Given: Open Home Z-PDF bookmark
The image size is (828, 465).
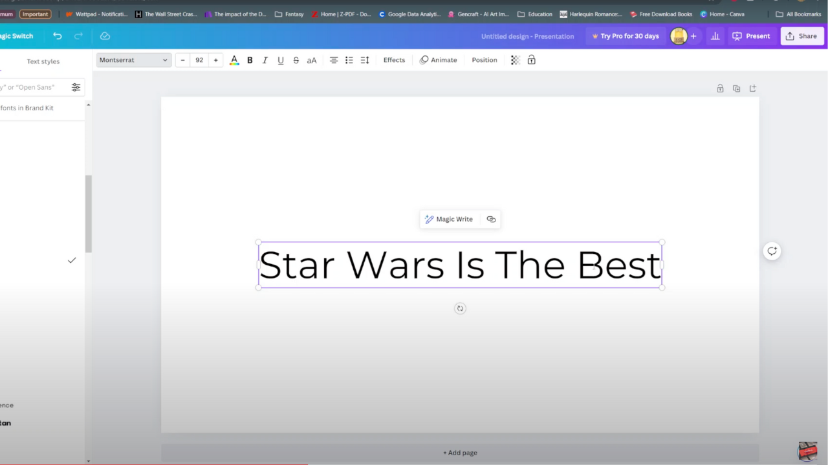Looking at the screenshot, I should (x=341, y=14).
